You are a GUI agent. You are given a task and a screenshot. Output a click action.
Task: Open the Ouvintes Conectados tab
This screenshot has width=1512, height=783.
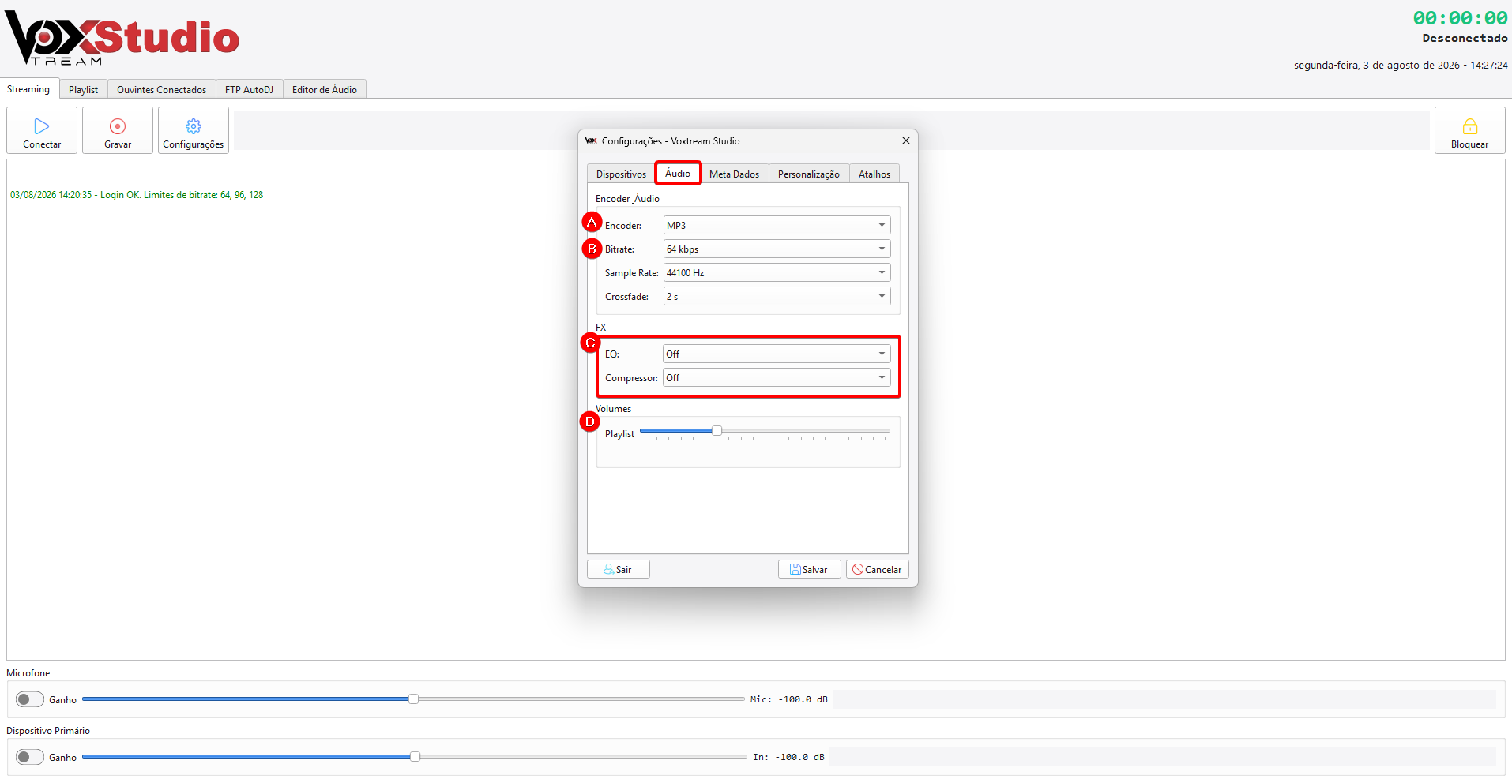pos(162,90)
